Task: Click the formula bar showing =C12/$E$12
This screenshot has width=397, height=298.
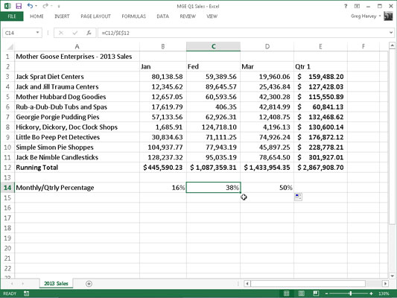Action: tap(243, 33)
